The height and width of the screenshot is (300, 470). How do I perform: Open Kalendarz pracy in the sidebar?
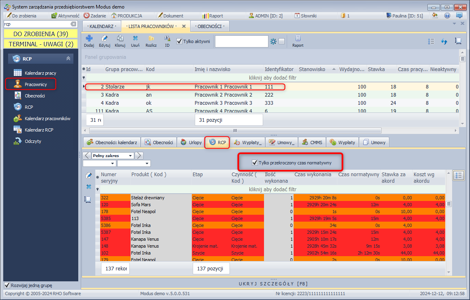point(40,73)
